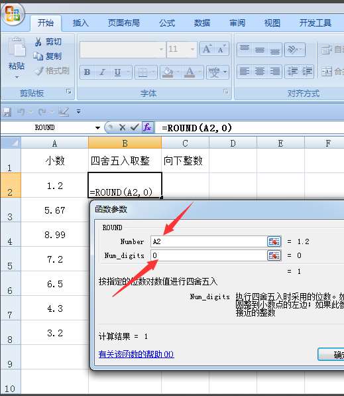
Task: Toggle Italic formatting
Action: coord(102,72)
